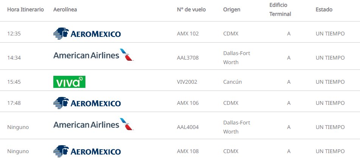Select flight number AAL3708

188,58
